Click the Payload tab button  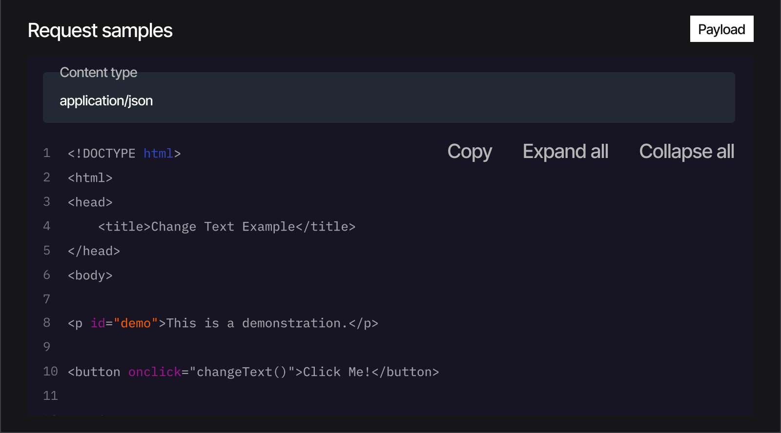(x=721, y=29)
